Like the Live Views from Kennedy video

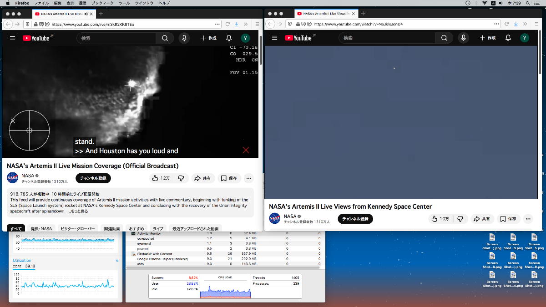(x=440, y=219)
